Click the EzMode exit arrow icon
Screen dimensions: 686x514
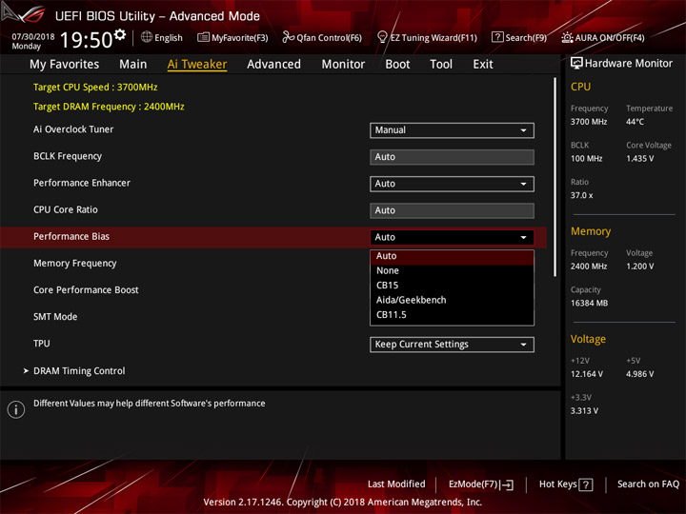pyautogui.click(x=507, y=484)
